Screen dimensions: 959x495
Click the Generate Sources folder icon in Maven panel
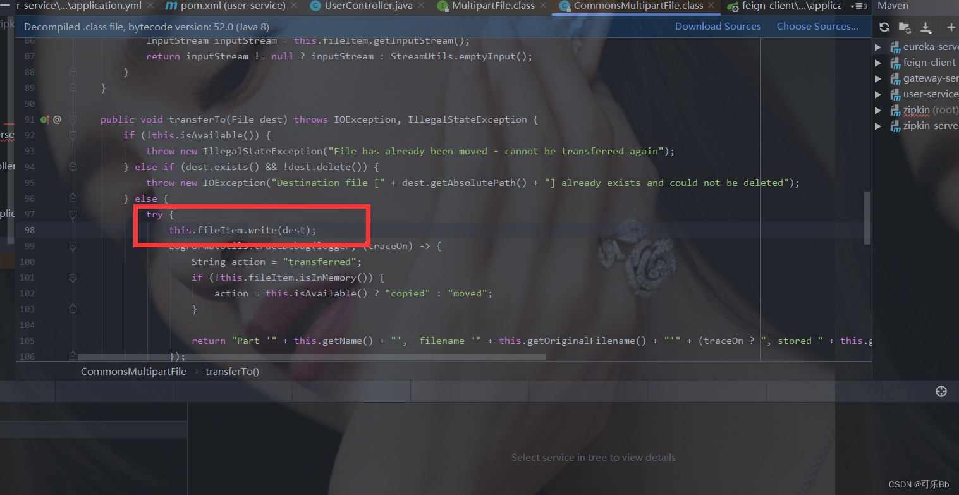(x=904, y=27)
